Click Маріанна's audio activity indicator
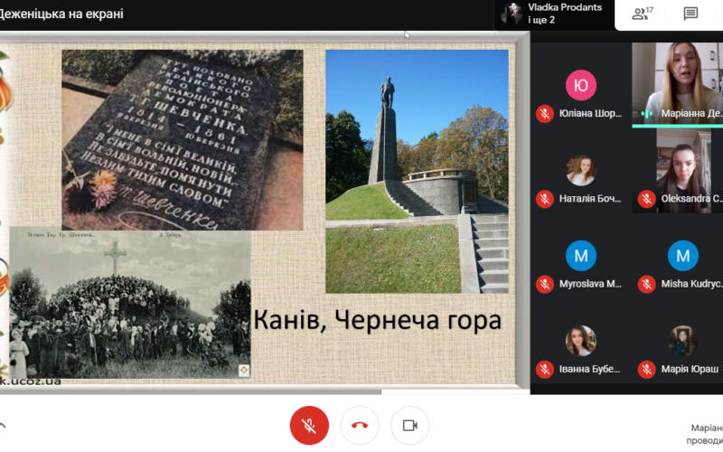Viewport: 723px width, 452px height. [x=646, y=114]
